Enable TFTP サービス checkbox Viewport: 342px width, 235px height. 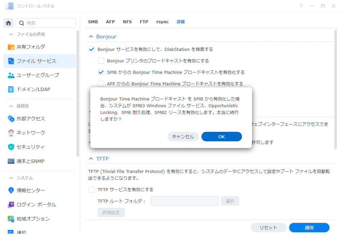(92, 189)
